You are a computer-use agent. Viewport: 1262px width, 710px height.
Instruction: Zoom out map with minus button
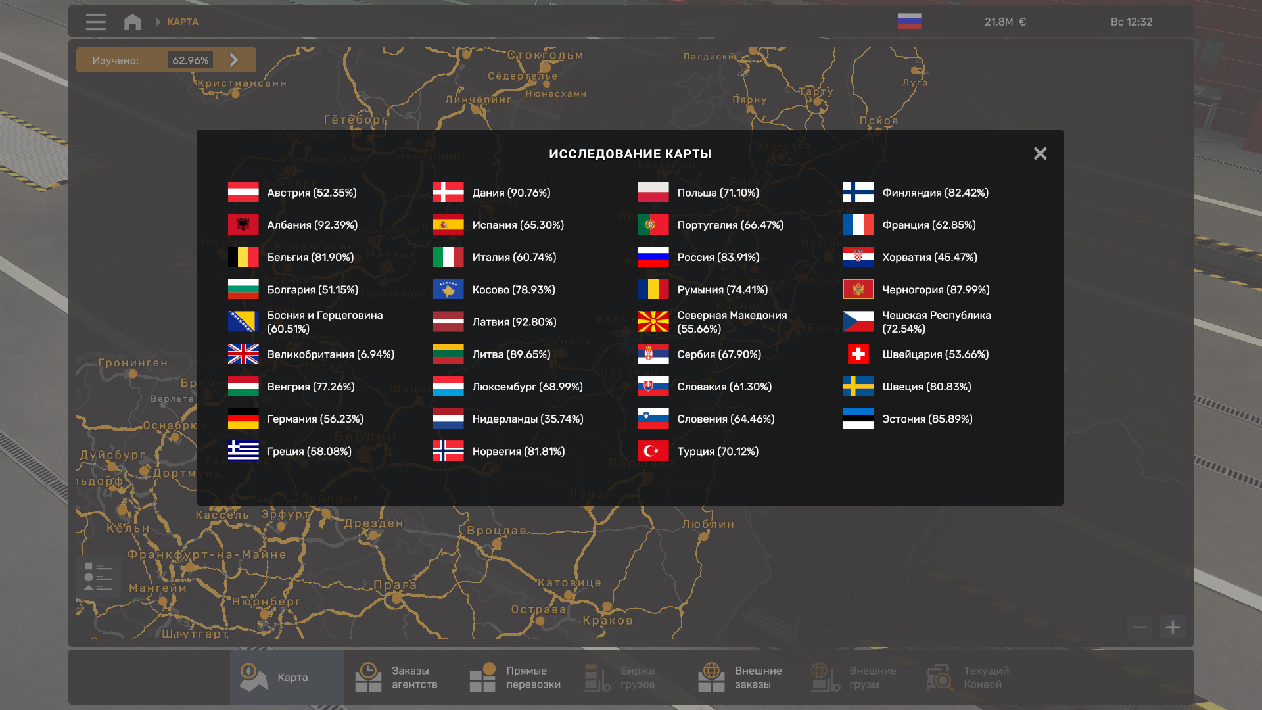tap(1140, 627)
